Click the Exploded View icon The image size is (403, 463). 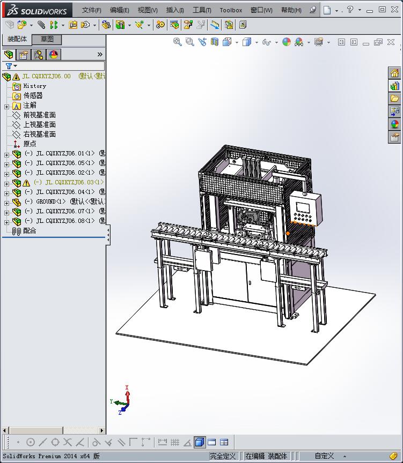click(188, 25)
